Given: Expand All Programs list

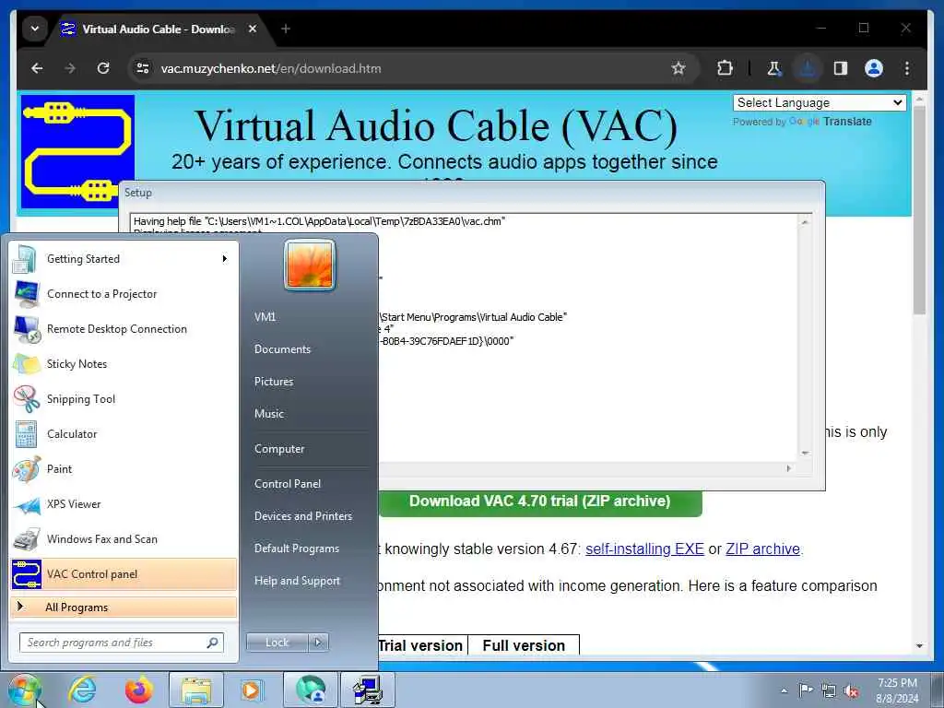Looking at the screenshot, I should 124,607.
